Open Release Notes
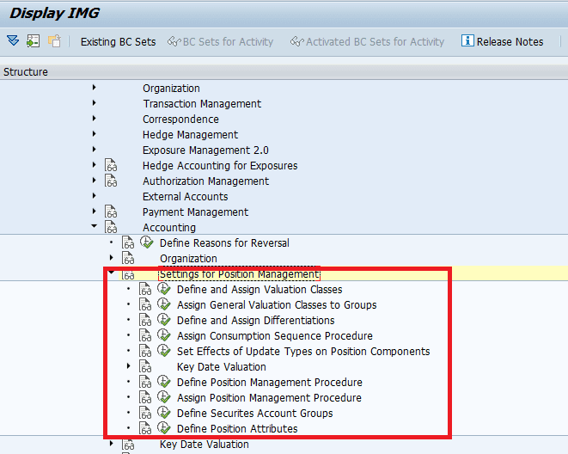This screenshot has height=454, width=568. click(x=502, y=41)
